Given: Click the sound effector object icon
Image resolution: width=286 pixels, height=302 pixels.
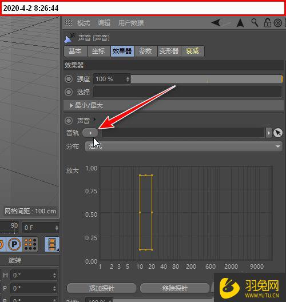Looking at the screenshot, I should point(70,38).
